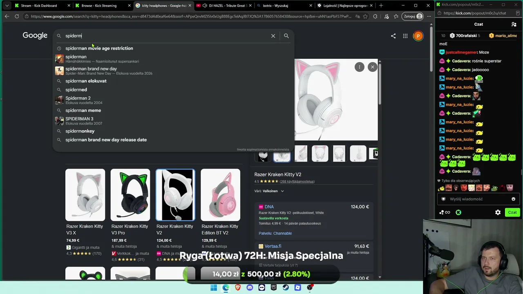This screenshot has height=294, width=523.
Task: Switch to the Lojalność tab
Action: (x=344, y=6)
